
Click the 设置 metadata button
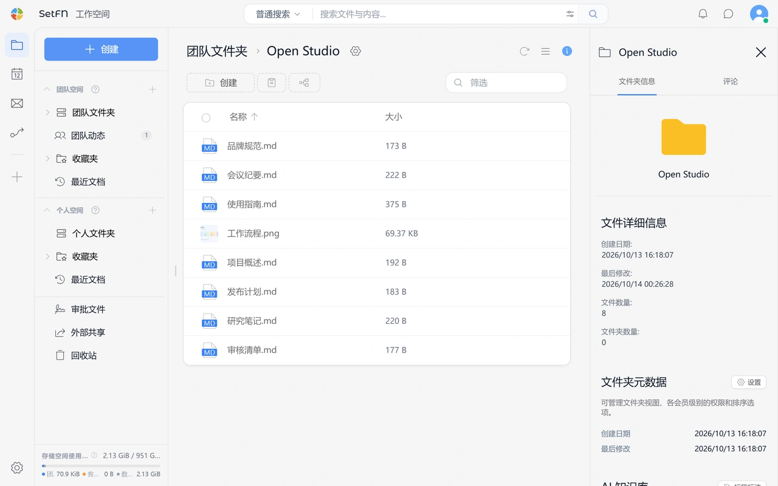tap(749, 382)
